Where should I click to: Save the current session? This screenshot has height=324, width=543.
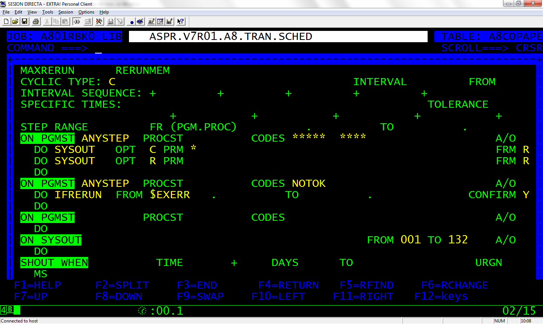(25, 21)
